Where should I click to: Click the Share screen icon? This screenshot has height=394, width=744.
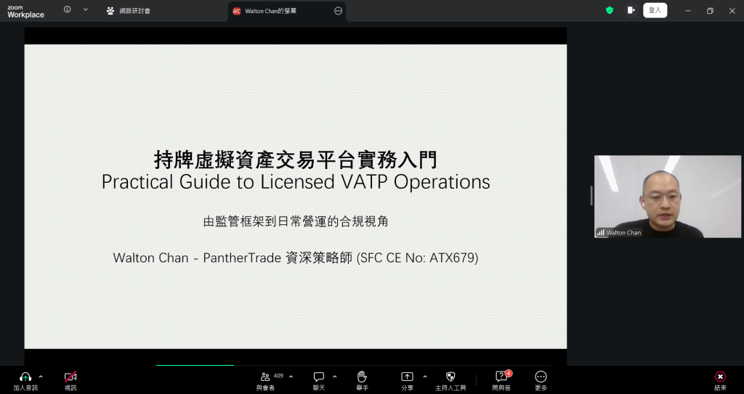pyautogui.click(x=407, y=377)
